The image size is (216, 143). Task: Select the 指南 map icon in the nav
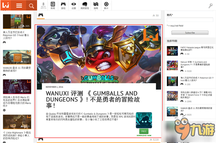click(96, 6)
